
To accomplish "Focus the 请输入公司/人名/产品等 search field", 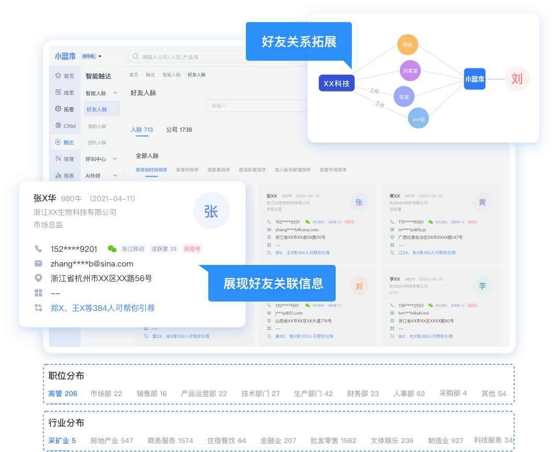I will pyautogui.click(x=192, y=56).
